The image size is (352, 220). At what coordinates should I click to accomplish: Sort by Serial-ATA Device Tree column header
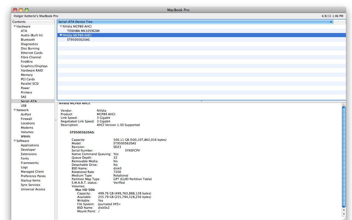(x=195, y=22)
